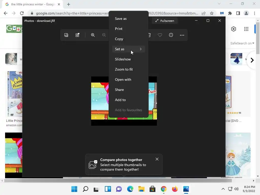Show hidden system tray icons
Viewport: 260px width, 195px height.
pos(223,189)
